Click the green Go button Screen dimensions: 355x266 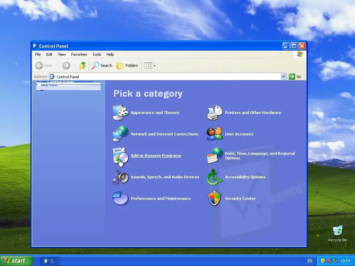pyautogui.click(x=295, y=77)
